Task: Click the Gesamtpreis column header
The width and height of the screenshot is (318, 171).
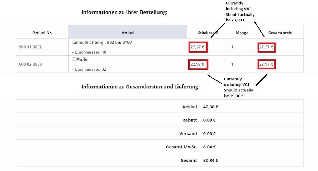Action: (x=280, y=33)
